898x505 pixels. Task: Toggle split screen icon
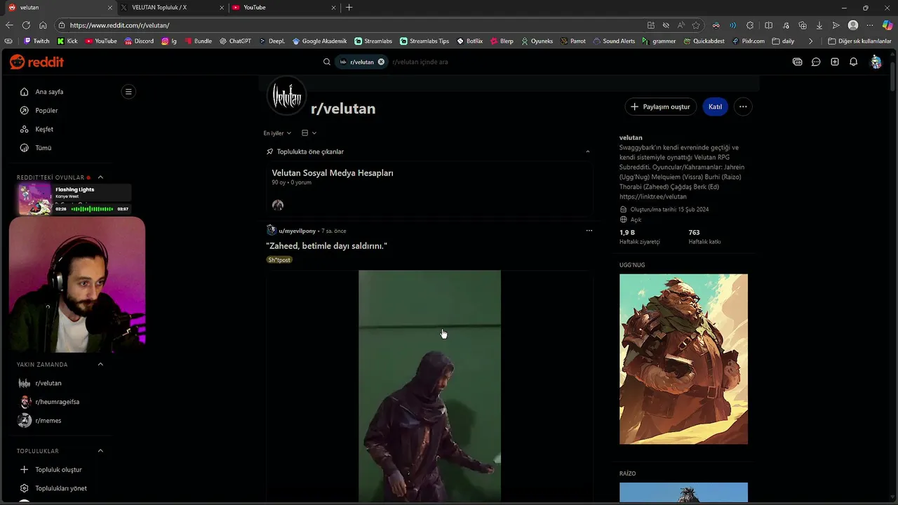coord(768,25)
